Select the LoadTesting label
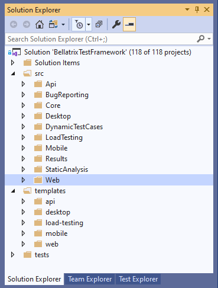The height and width of the screenshot is (288, 218). pyautogui.click(x=64, y=137)
